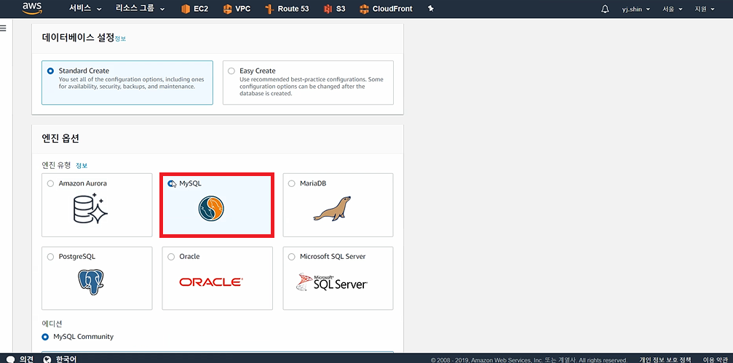The width and height of the screenshot is (733, 363).
Task: Click the 엔진 옵션 heading text
Action: point(60,139)
